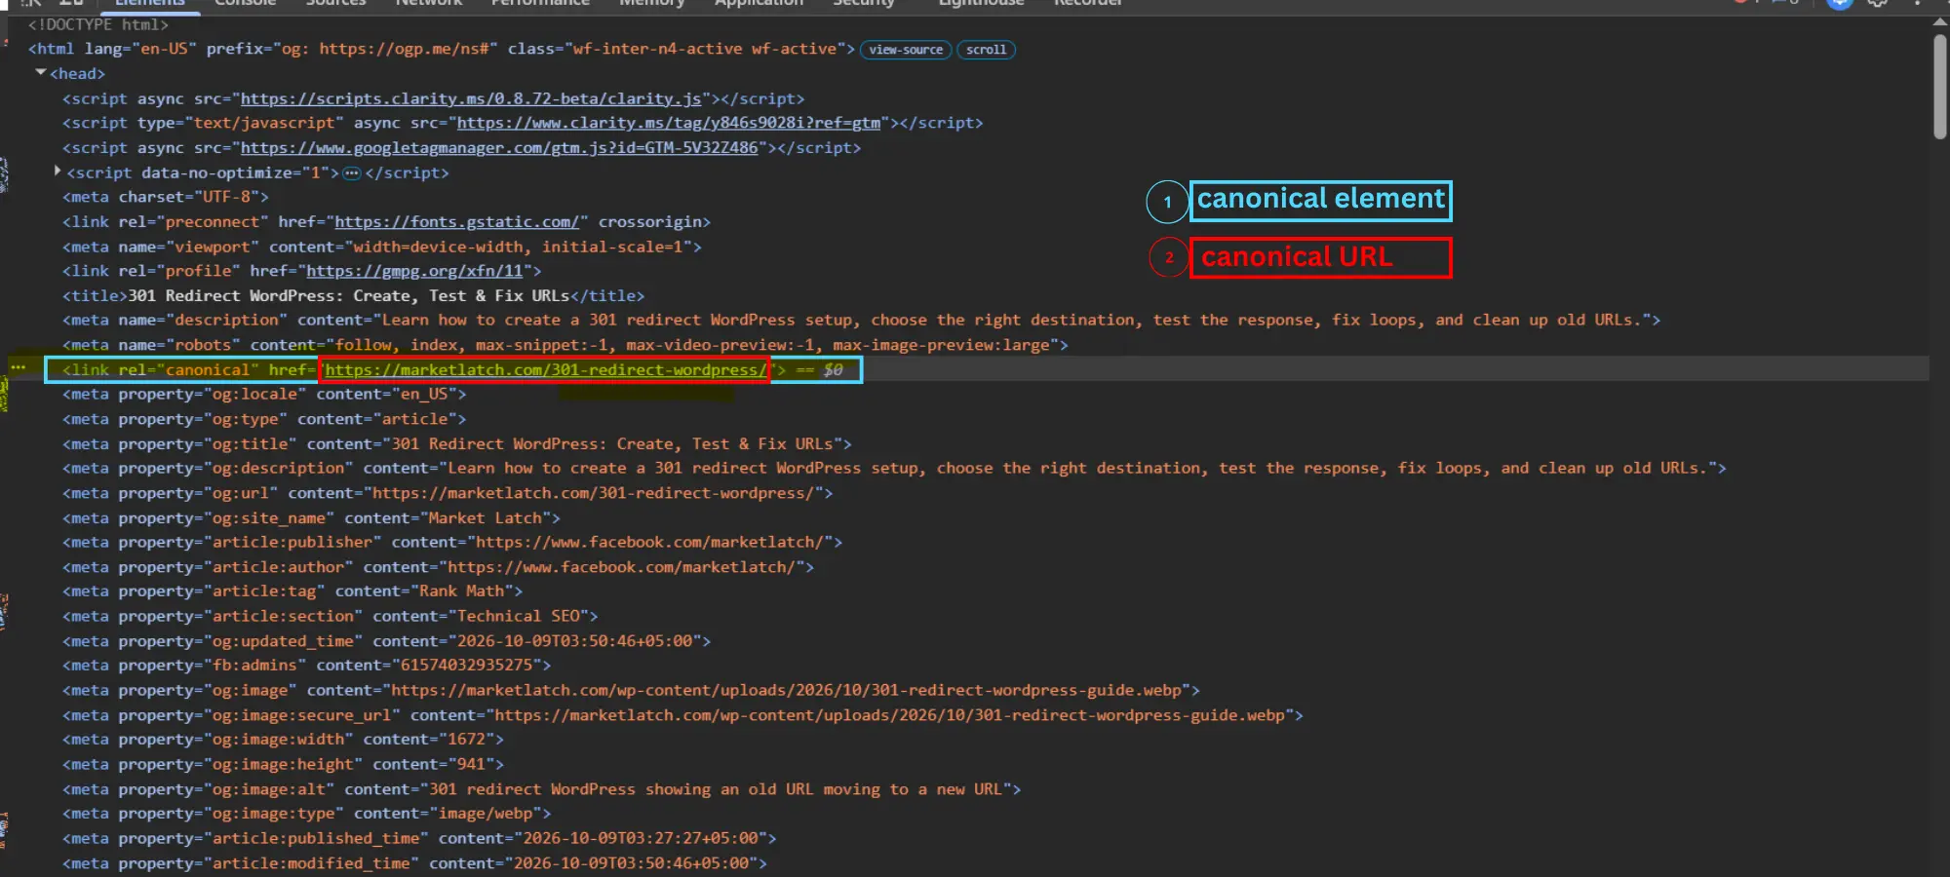Image resolution: width=1950 pixels, height=877 pixels.
Task: Select the og:updated_time meta row
Action: pyautogui.click(x=386, y=641)
